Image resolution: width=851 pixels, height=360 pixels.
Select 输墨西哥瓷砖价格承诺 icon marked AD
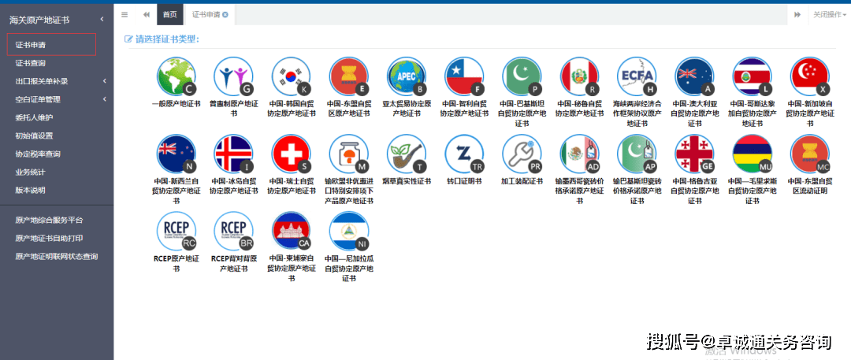coord(579,154)
